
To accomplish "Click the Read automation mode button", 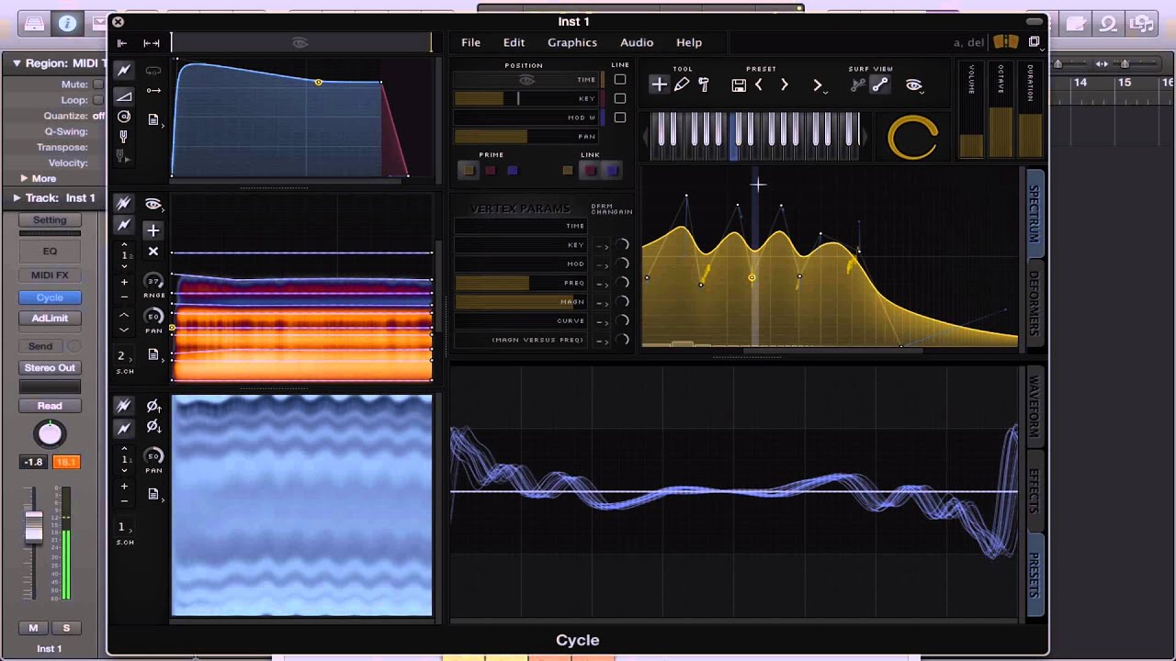I will tap(50, 406).
